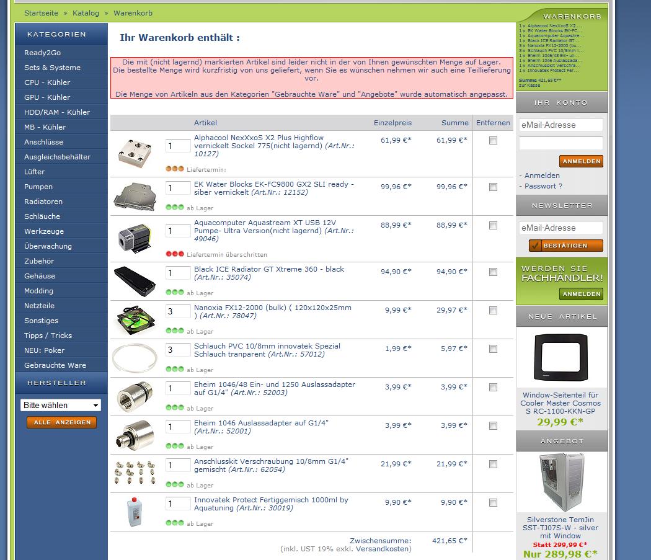Open the Innovatek Protect bottle image
The image size is (651, 560).
tap(135, 512)
